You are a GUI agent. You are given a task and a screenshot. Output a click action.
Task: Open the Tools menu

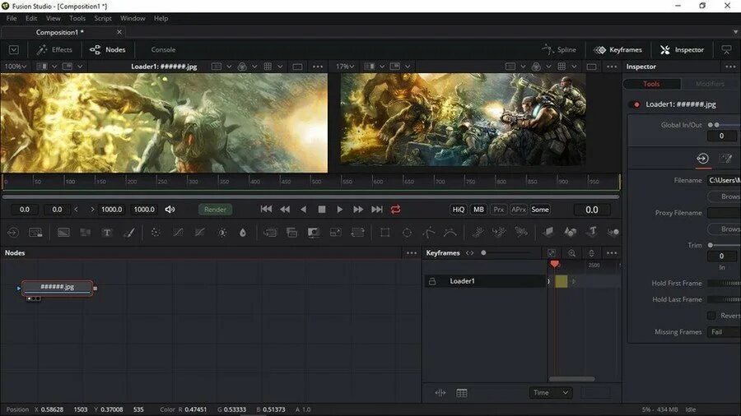77,18
